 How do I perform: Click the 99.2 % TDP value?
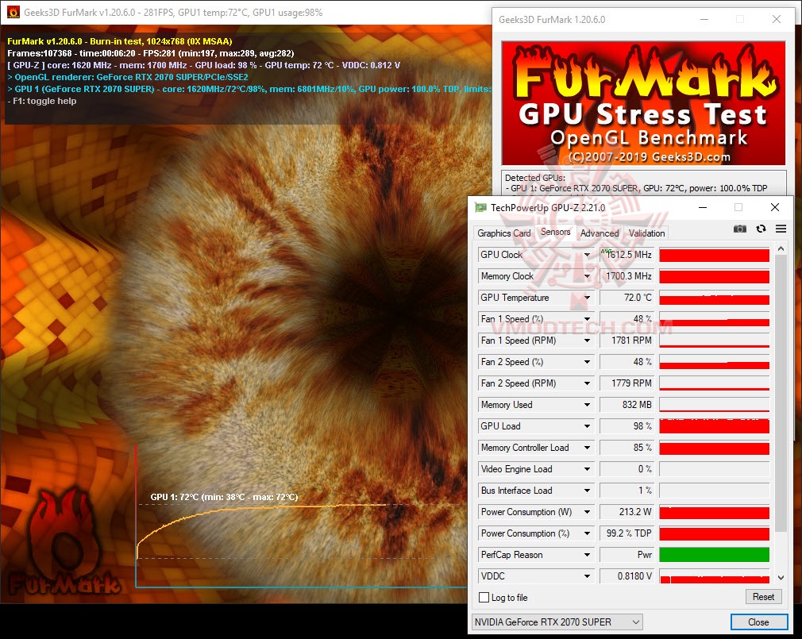pos(627,533)
